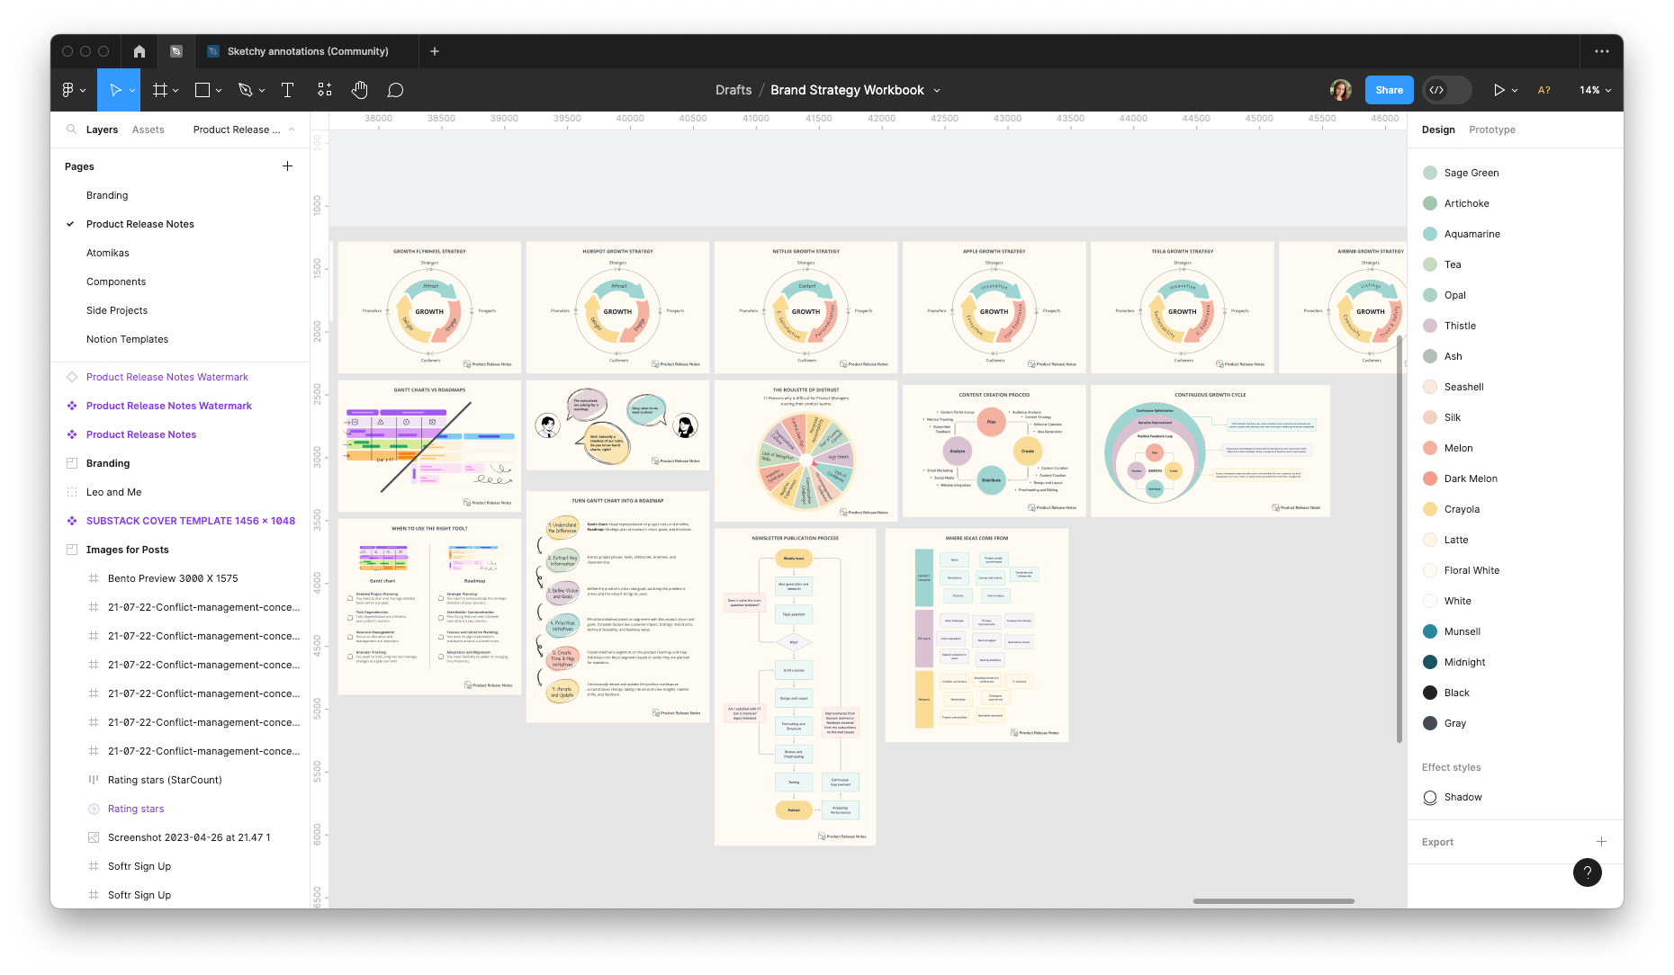Select the Newsletter Publication Process frame
This screenshot has width=1674, height=975.
(795, 687)
